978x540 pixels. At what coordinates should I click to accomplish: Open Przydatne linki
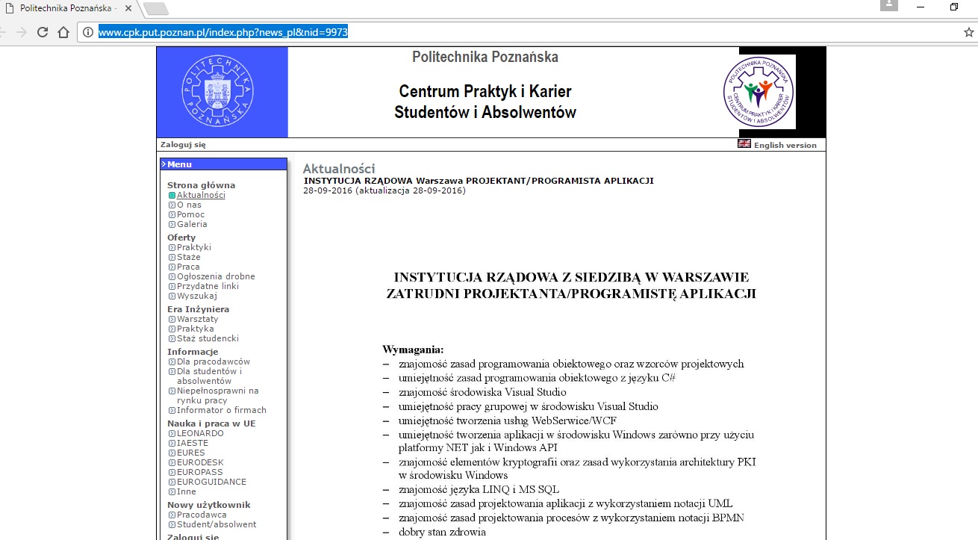pos(208,286)
